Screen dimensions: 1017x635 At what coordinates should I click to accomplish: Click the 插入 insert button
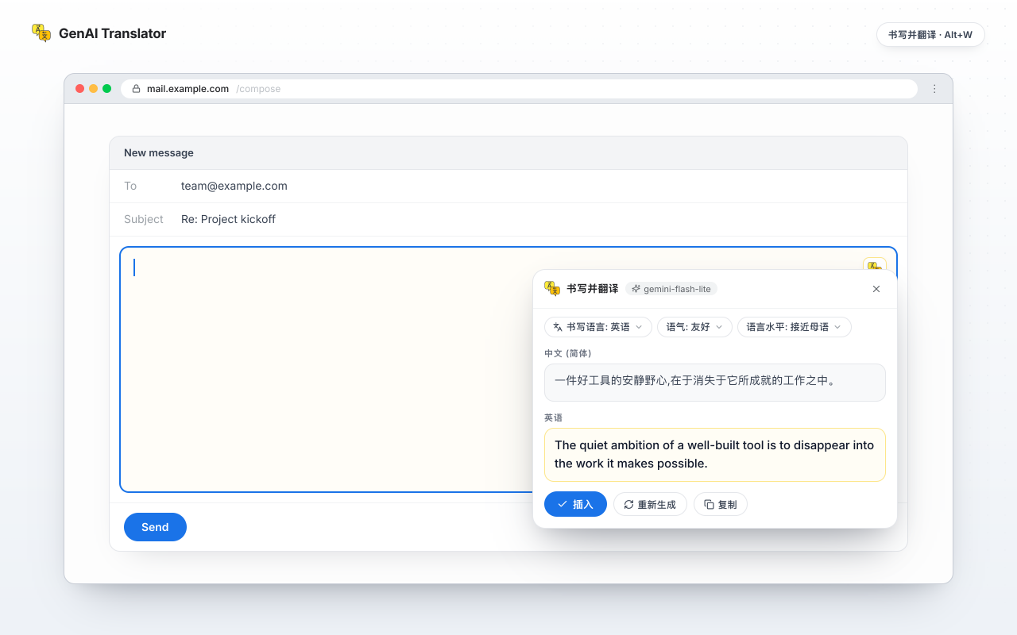click(575, 504)
